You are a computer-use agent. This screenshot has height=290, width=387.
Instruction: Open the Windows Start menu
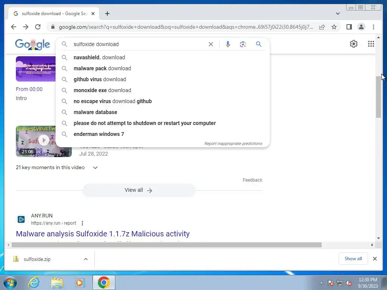(x=10, y=282)
